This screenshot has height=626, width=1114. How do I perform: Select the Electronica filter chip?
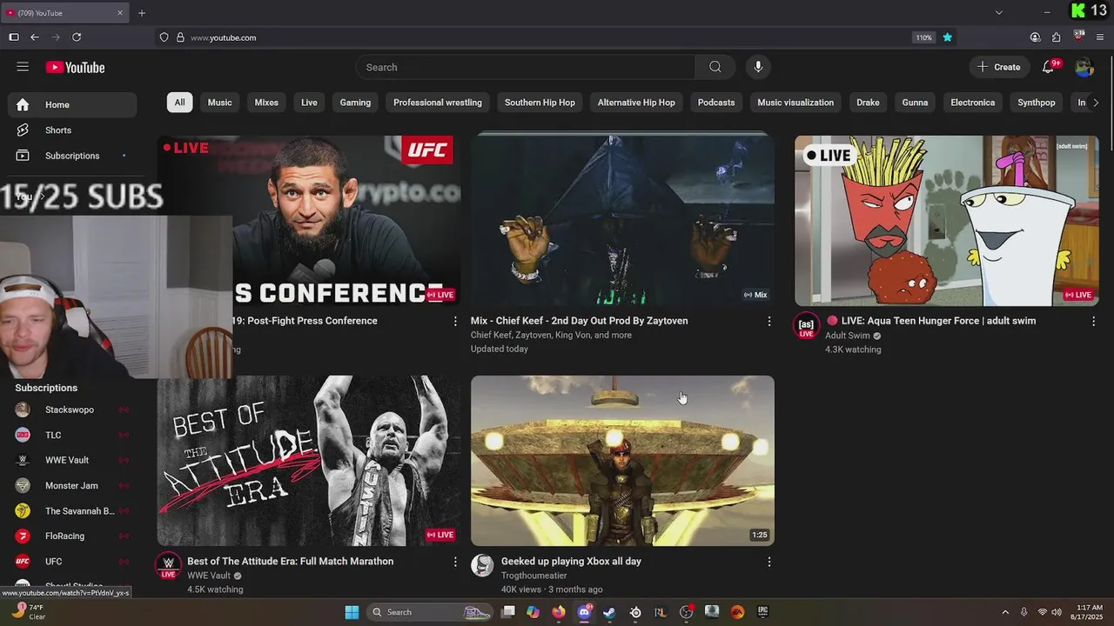(x=973, y=103)
